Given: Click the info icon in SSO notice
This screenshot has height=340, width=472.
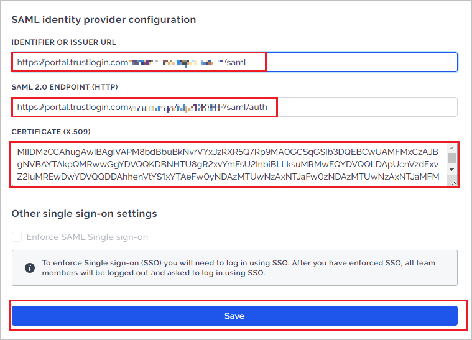Looking at the screenshot, I should 29,268.
